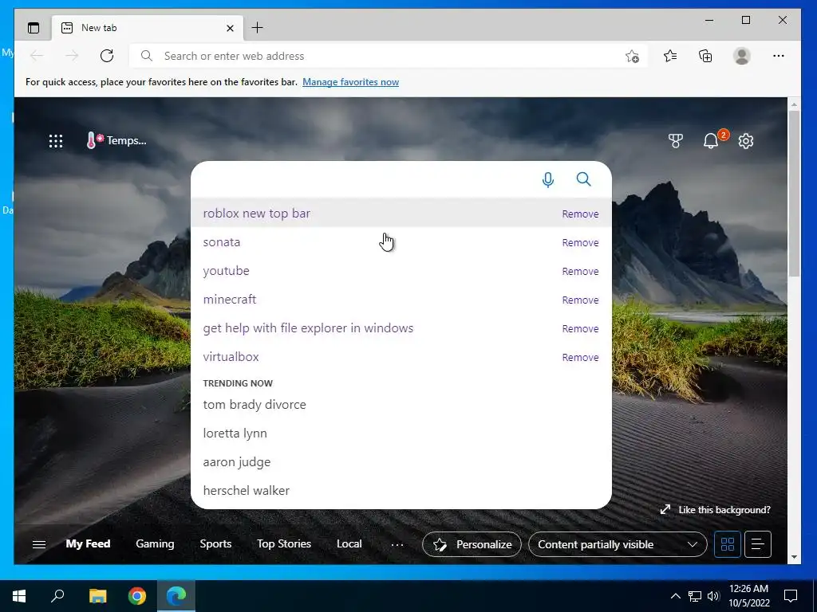Open page settings gear icon
The width and height of the screenshot is (817, 612).
click(746, 141)
